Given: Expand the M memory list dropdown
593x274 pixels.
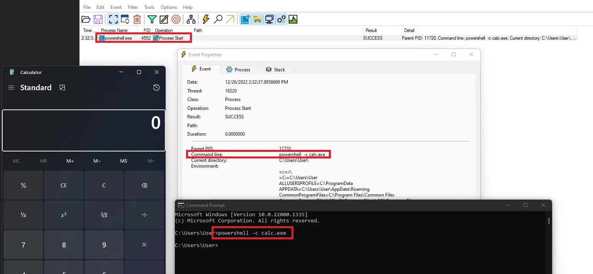Looking at the screenshot, I should [x=151, y=161].
